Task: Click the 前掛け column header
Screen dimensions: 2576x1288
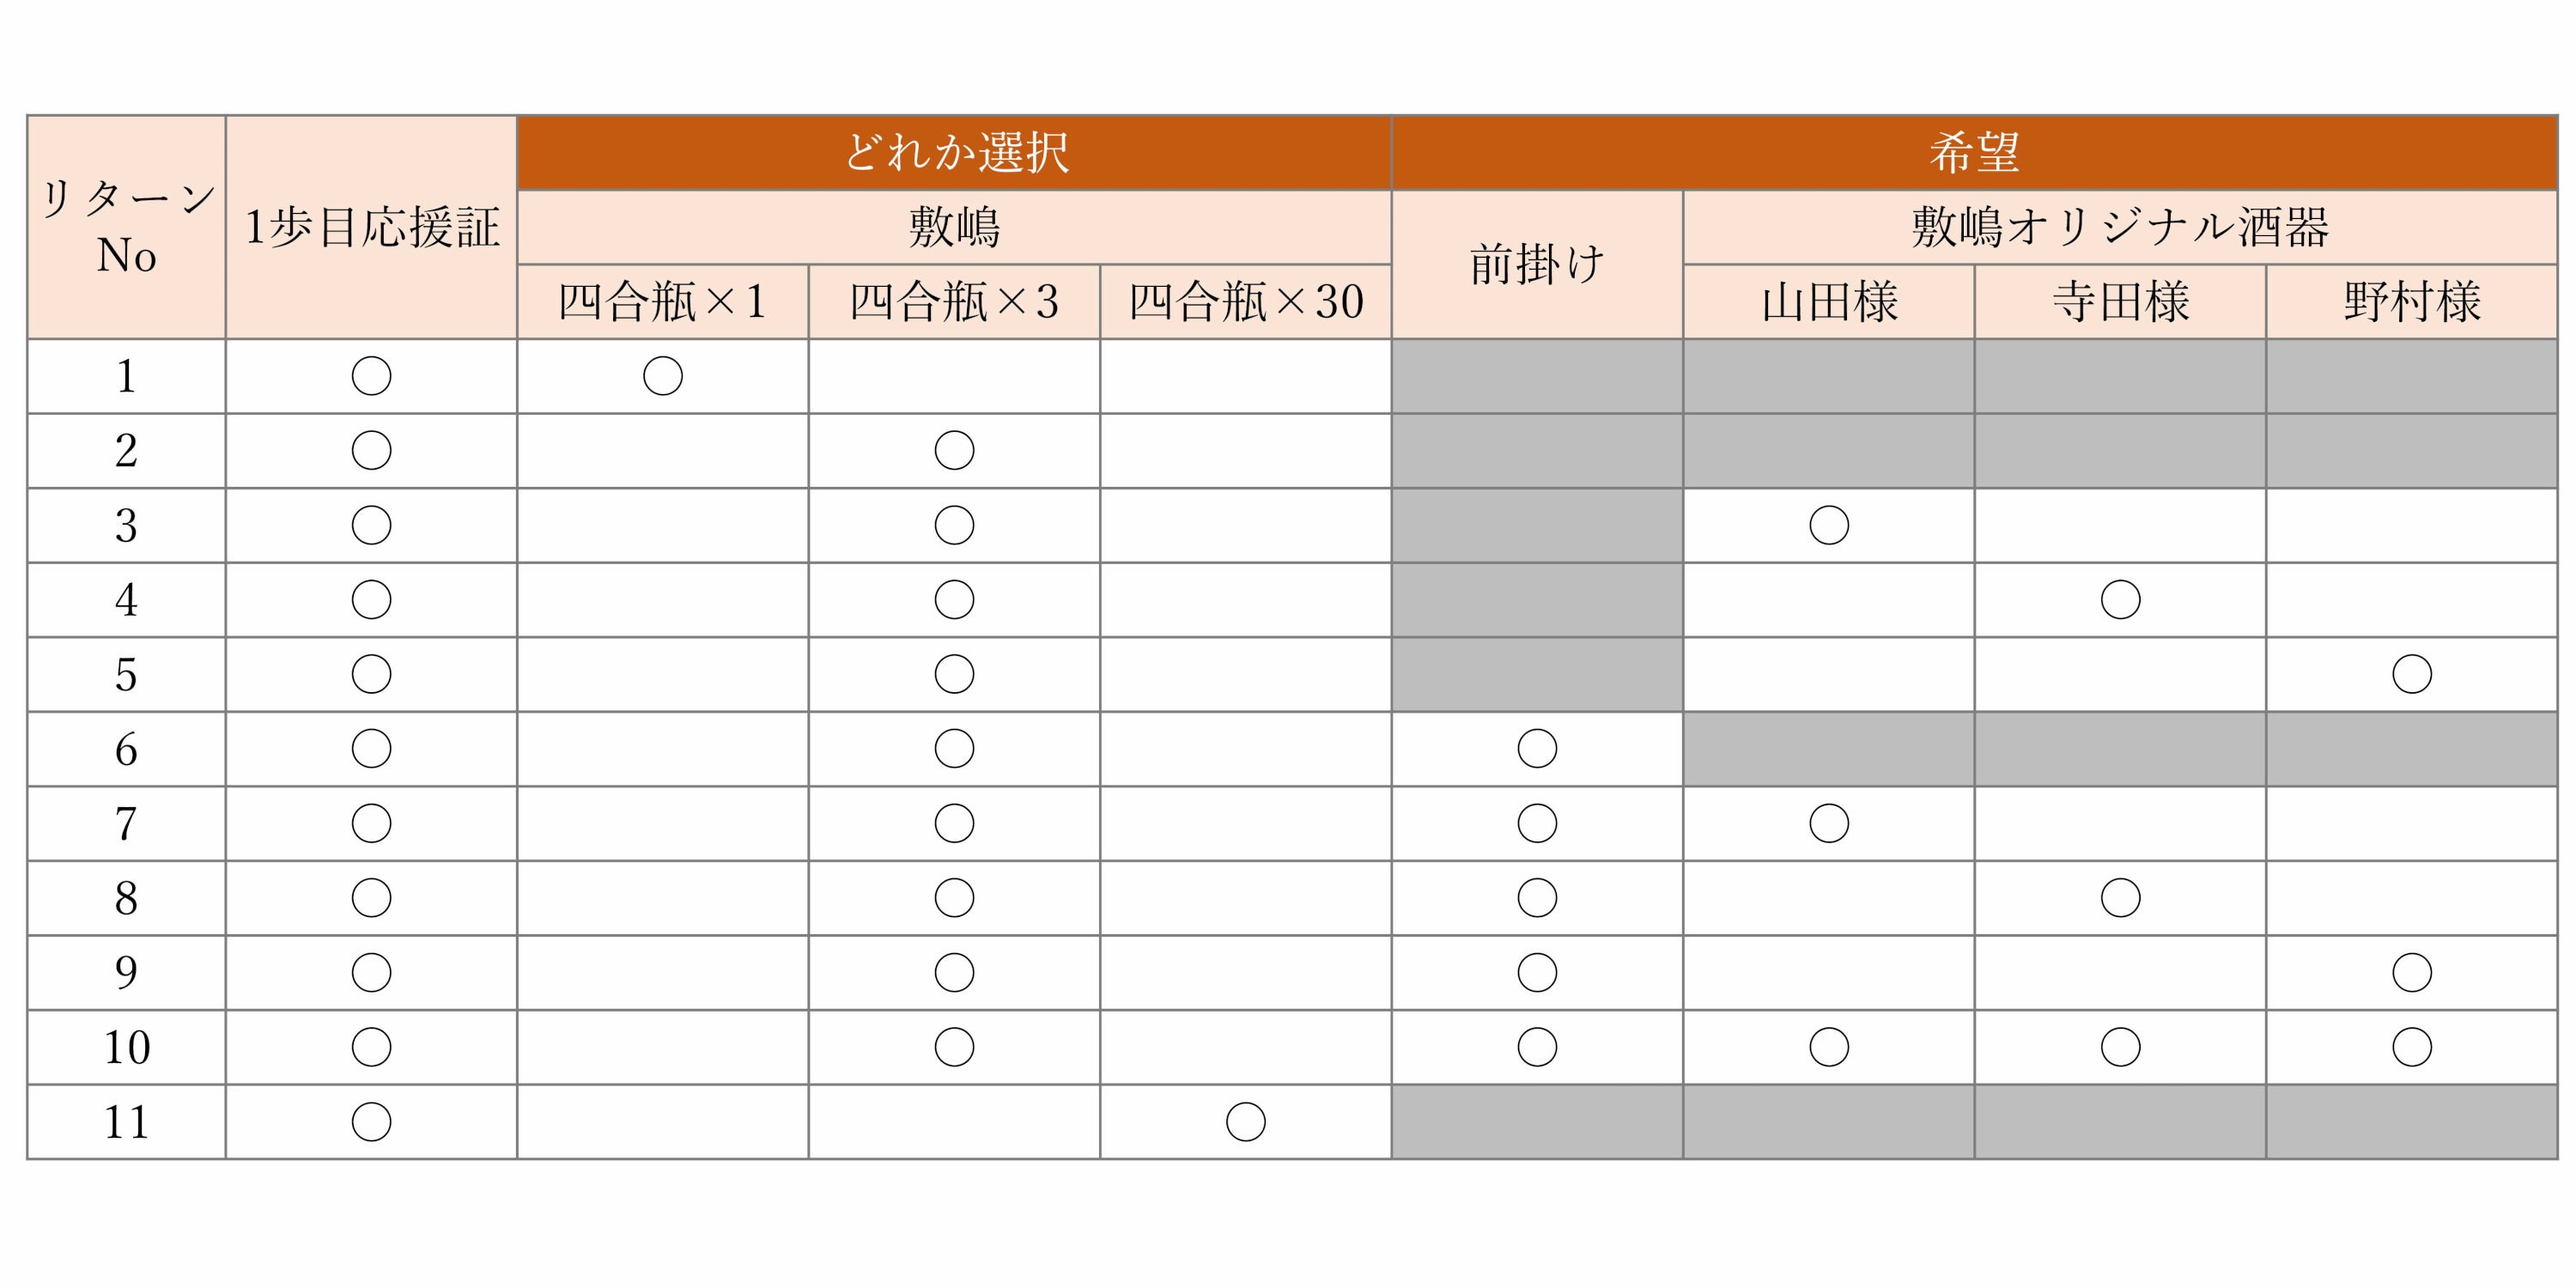Action: 1537,265
